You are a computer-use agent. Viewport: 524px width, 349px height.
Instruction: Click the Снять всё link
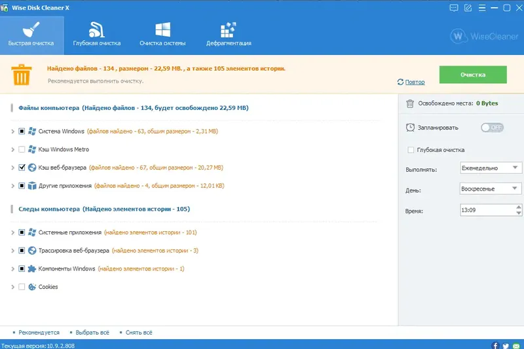point(139,332)
